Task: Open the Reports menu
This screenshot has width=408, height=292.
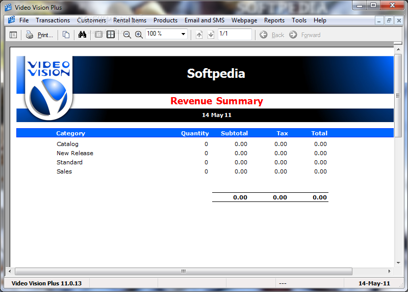Action: 274,20
